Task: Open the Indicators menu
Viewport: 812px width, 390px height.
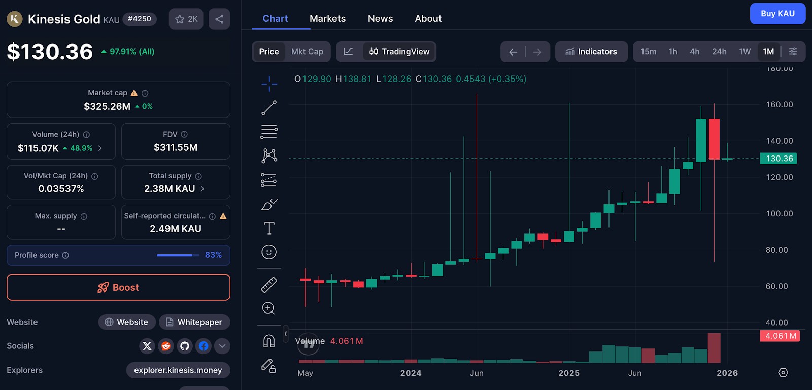Action: [591, 52]
